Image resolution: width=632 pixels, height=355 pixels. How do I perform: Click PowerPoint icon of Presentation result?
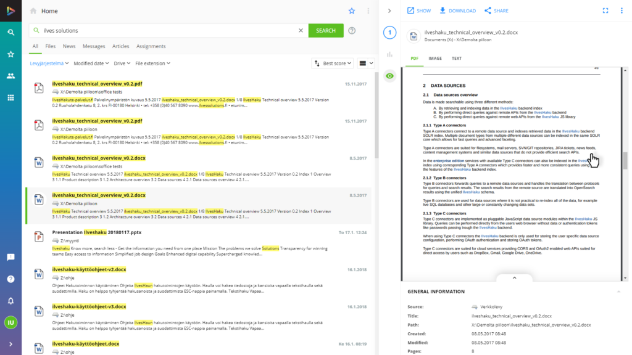coord(39,237)
